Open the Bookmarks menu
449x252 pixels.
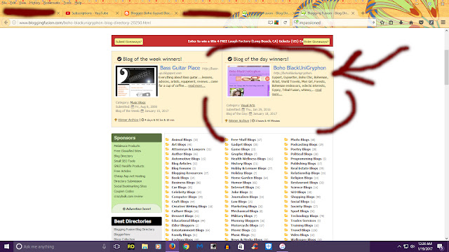pyautogui.click(x=51, y=3)
